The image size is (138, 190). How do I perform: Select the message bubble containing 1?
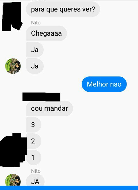pyautogui.click(x=34, y=158)
